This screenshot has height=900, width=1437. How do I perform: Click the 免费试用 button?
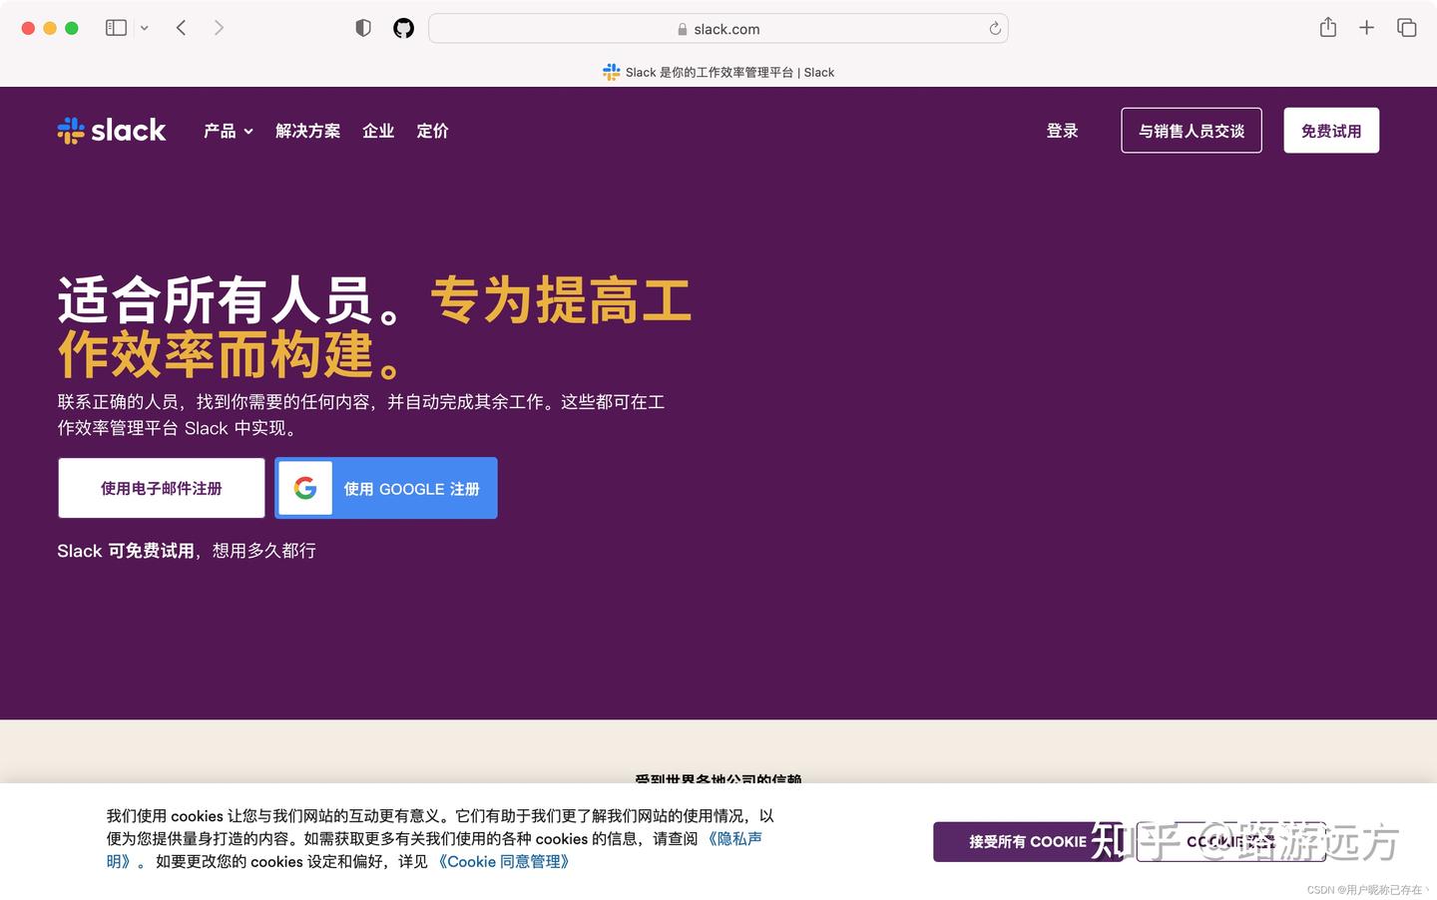pyautogui.click(x=1330, y=130)
